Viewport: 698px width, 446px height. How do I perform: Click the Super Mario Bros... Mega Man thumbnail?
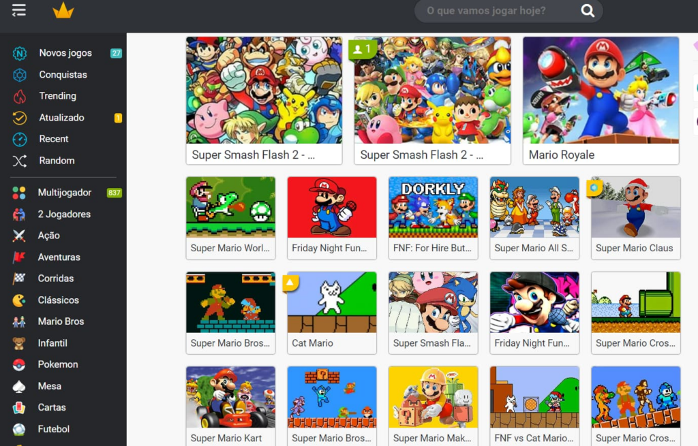click(332, 397)
